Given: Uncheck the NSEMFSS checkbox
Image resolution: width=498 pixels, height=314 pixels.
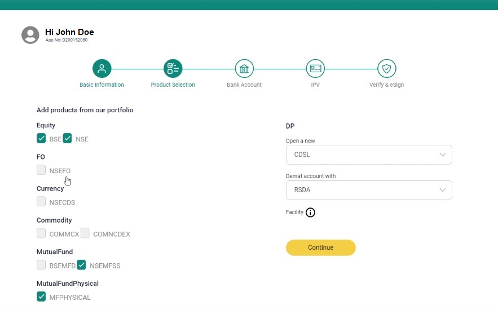Looking at the screenshot, I should pos(81,265).
